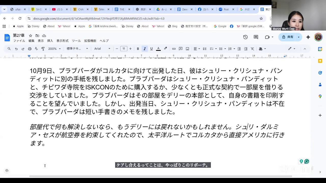
Task: Open the Arial font dropdown
Action: 102,49
